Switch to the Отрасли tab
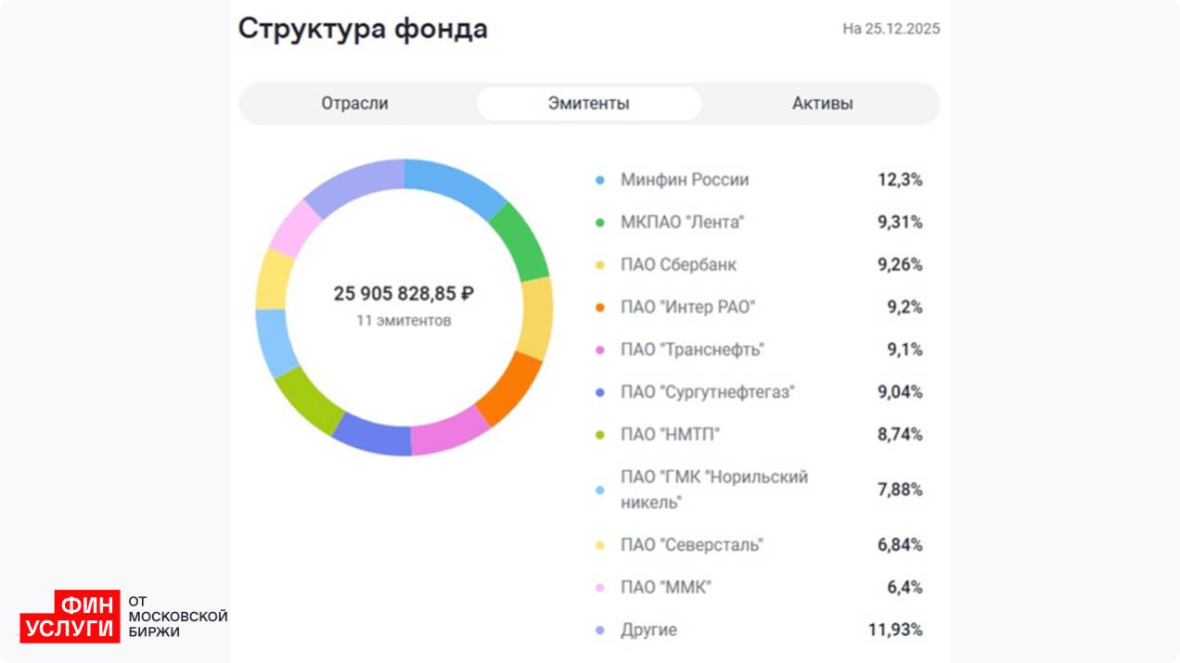 tap(354, 104)
